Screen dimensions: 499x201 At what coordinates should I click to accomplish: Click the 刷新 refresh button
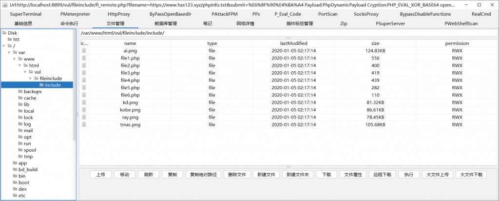click(149, 175)
